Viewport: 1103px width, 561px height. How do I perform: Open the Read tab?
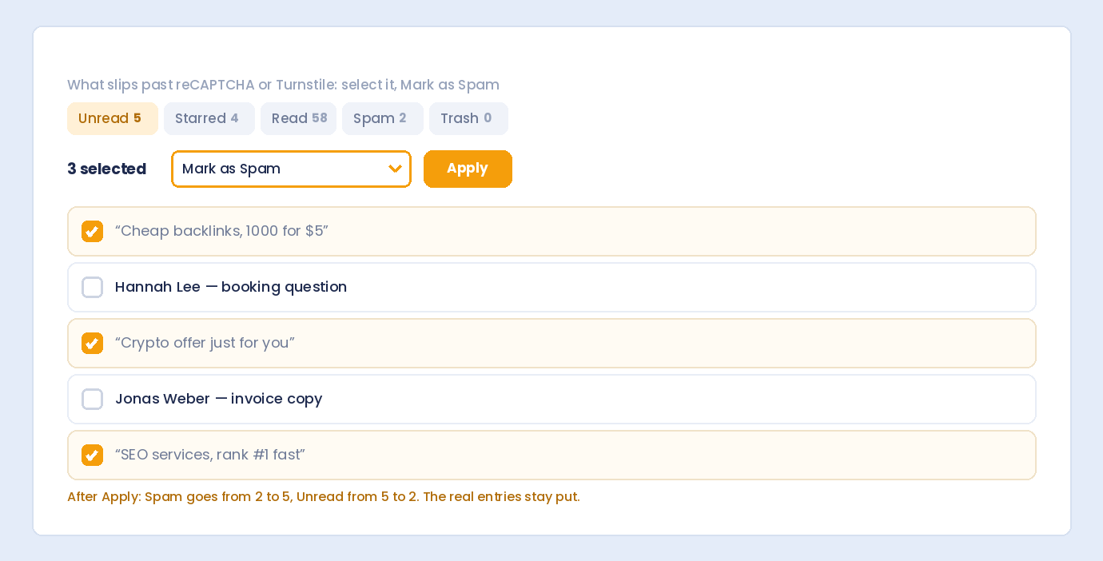click(298, 118)
